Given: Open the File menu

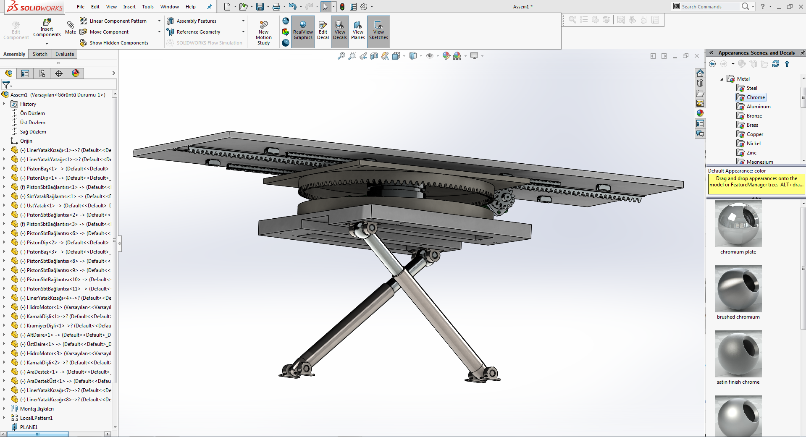Looking at the screenshot, I should (81, 7).
